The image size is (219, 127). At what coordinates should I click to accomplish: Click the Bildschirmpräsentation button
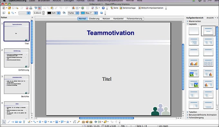pos(151,8)
